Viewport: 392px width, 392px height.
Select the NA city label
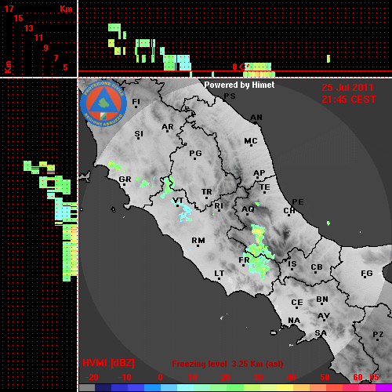pos(294,321)
